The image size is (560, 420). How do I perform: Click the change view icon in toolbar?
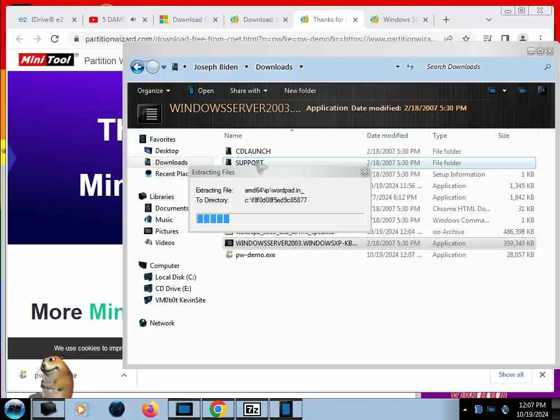pyautogui.click(x=493, y=91)
